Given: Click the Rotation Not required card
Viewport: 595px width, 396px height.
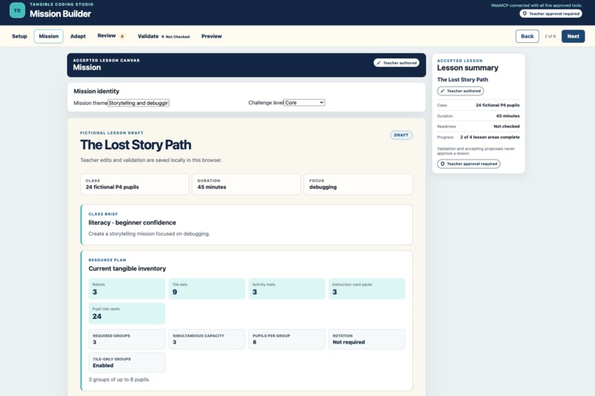Looking at the screenshot, I should coord(367,339).
